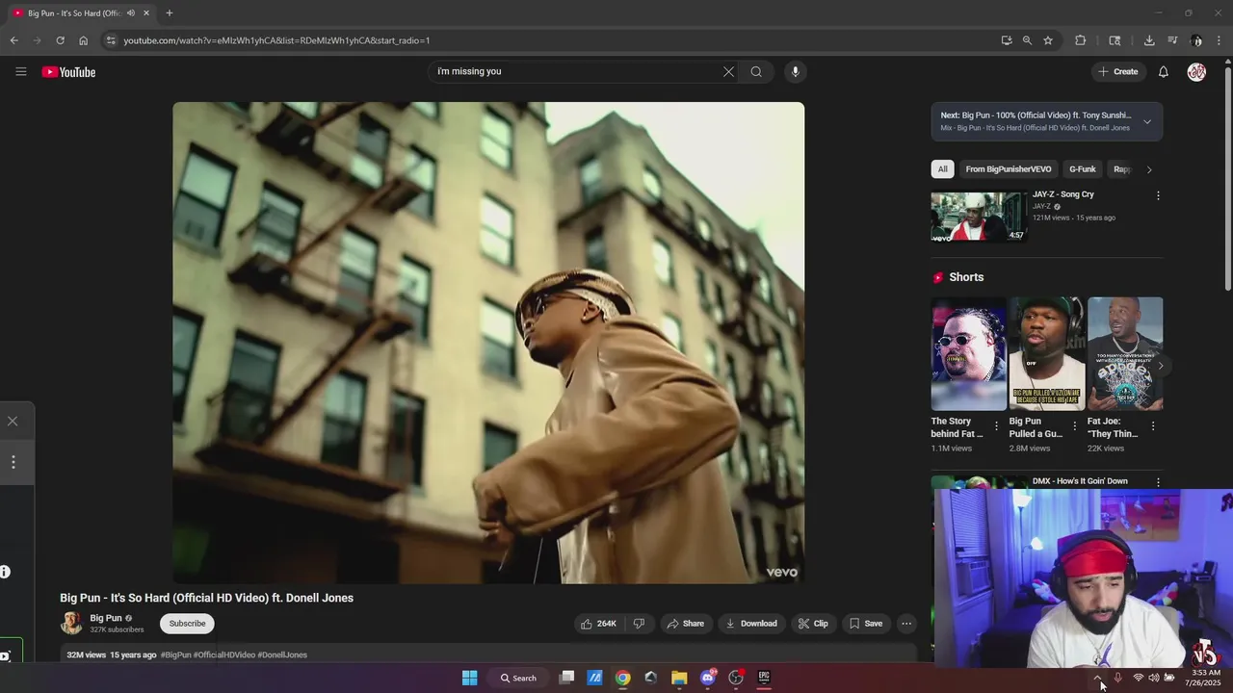This screenshot has height=693, width=1233.
Task: Show more Shorts with the next arrow
Action: tap(1161, 366)
